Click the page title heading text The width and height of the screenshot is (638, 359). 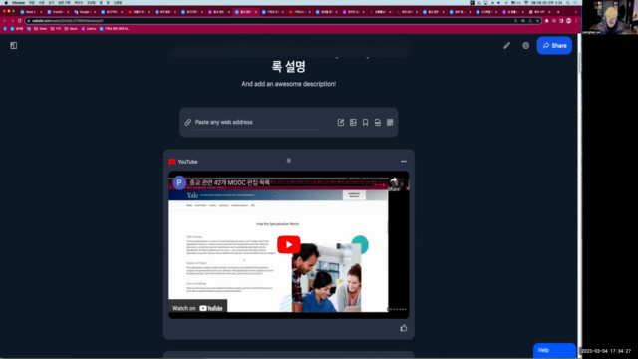[288, 67]
